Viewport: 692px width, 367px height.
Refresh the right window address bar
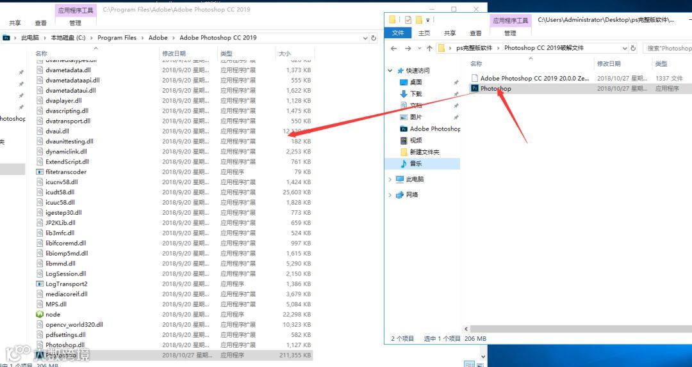click(x=633, y=48)
